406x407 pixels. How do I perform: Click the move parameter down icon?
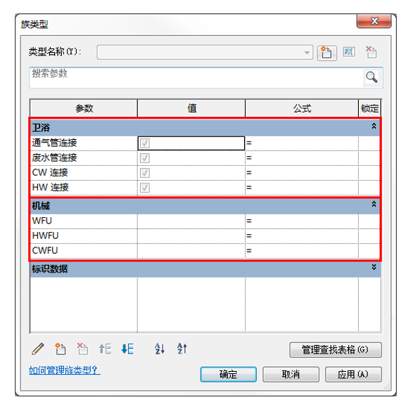point(127,349)
